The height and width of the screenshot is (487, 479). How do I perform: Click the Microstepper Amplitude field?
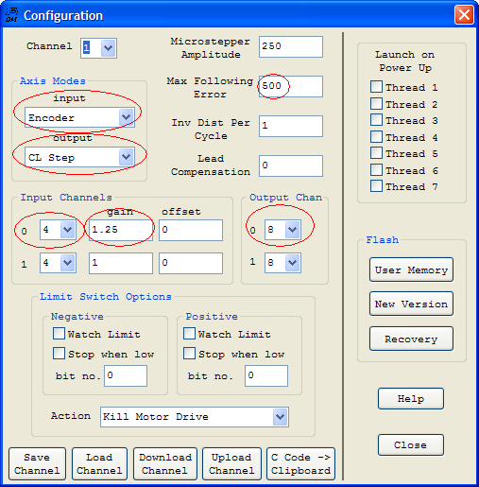coord(291,46)
